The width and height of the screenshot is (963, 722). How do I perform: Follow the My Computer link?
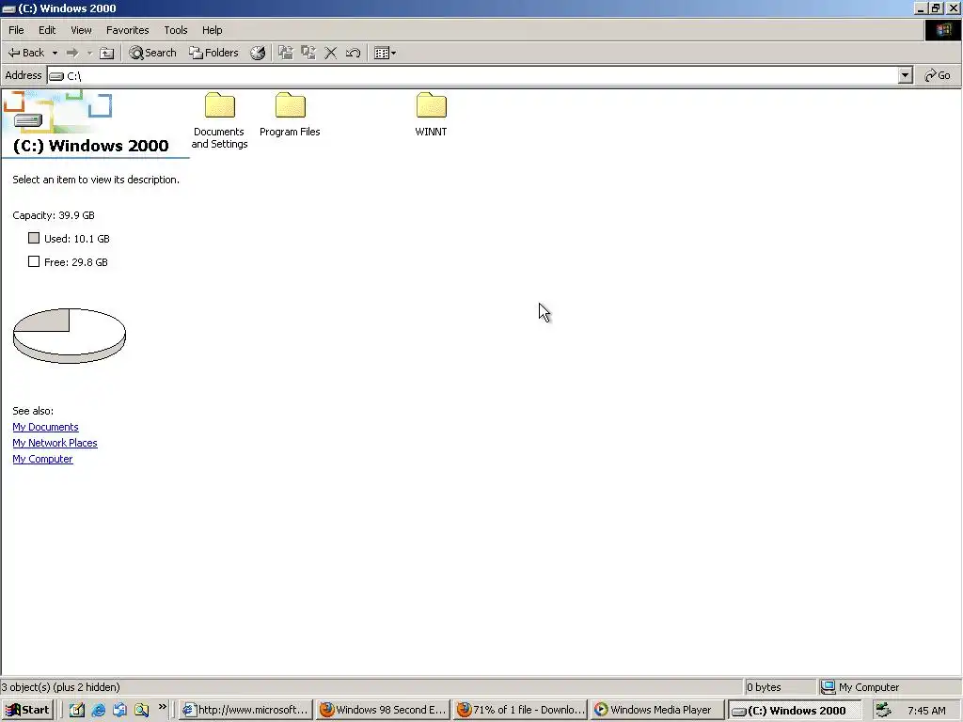[x=42, y=459]
